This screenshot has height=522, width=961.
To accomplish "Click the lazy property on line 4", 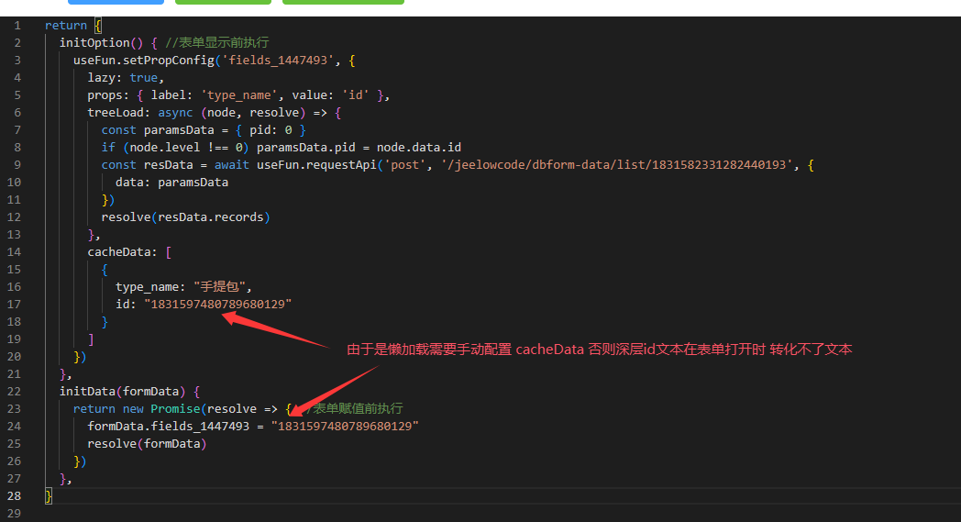I will [105, 77].
